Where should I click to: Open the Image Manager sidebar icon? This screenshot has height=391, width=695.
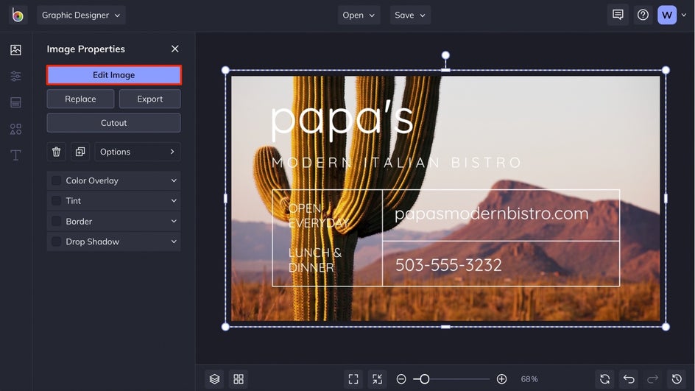click(x=15, y=49)
